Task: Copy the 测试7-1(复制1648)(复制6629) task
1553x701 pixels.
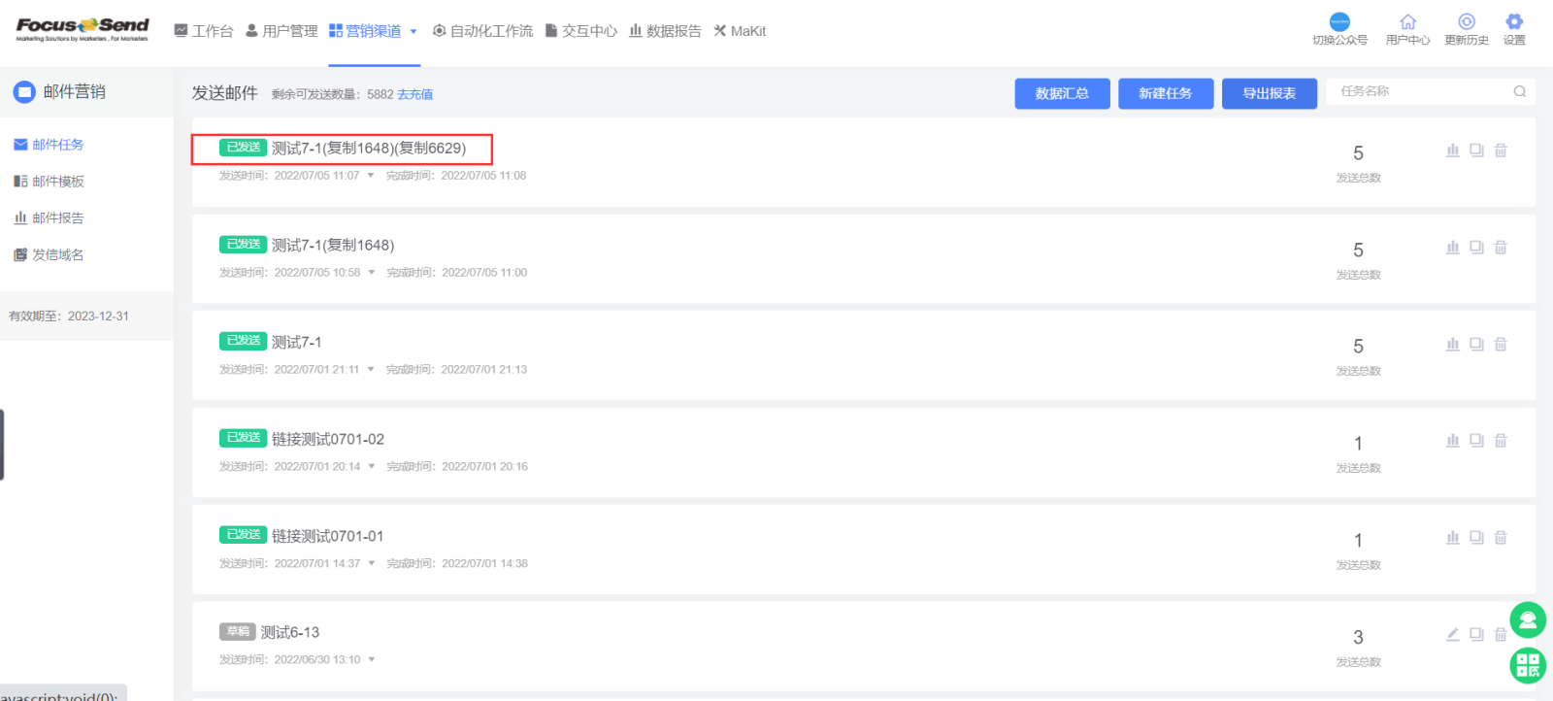Action: point(1476,150)
